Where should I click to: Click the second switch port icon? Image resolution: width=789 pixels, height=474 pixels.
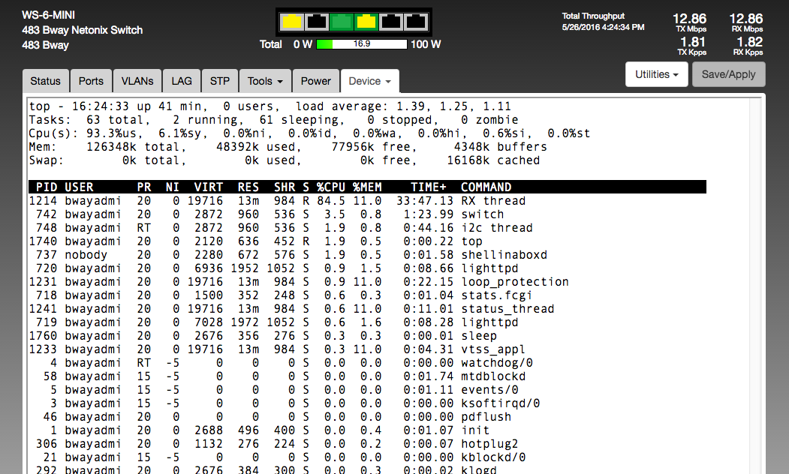click(316, 22)
